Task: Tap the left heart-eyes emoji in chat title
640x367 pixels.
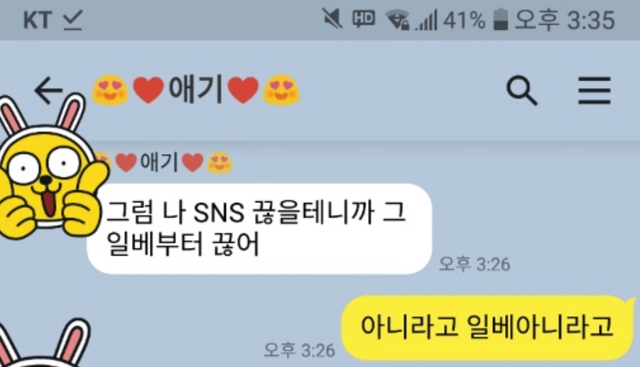Action: point(110,90)
